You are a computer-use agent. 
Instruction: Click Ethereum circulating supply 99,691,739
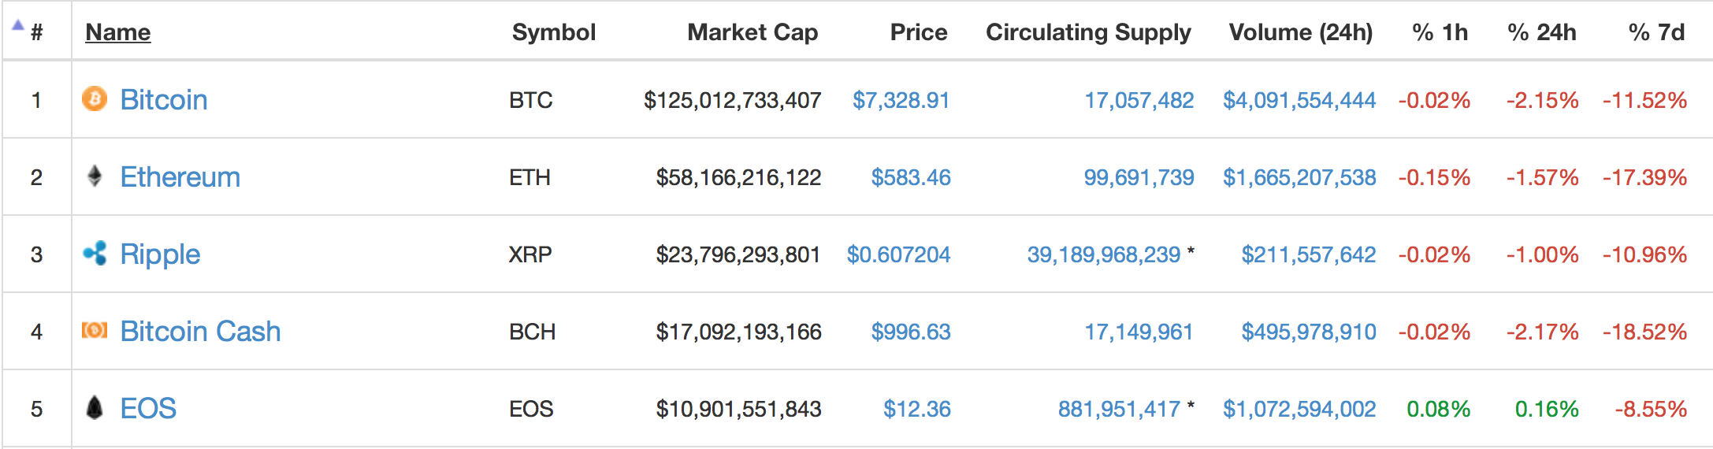1139,177
